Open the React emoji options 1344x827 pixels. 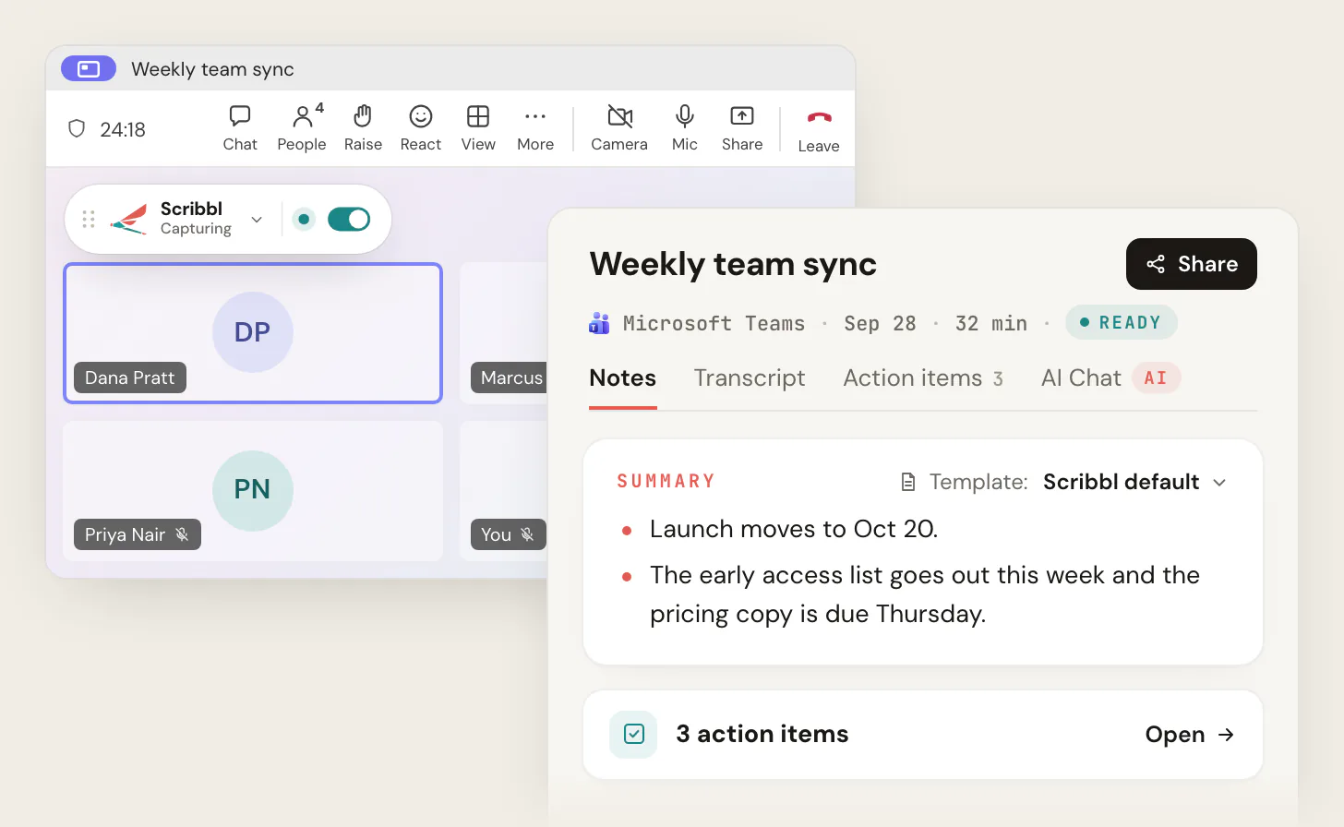click(x=421, y=128)
